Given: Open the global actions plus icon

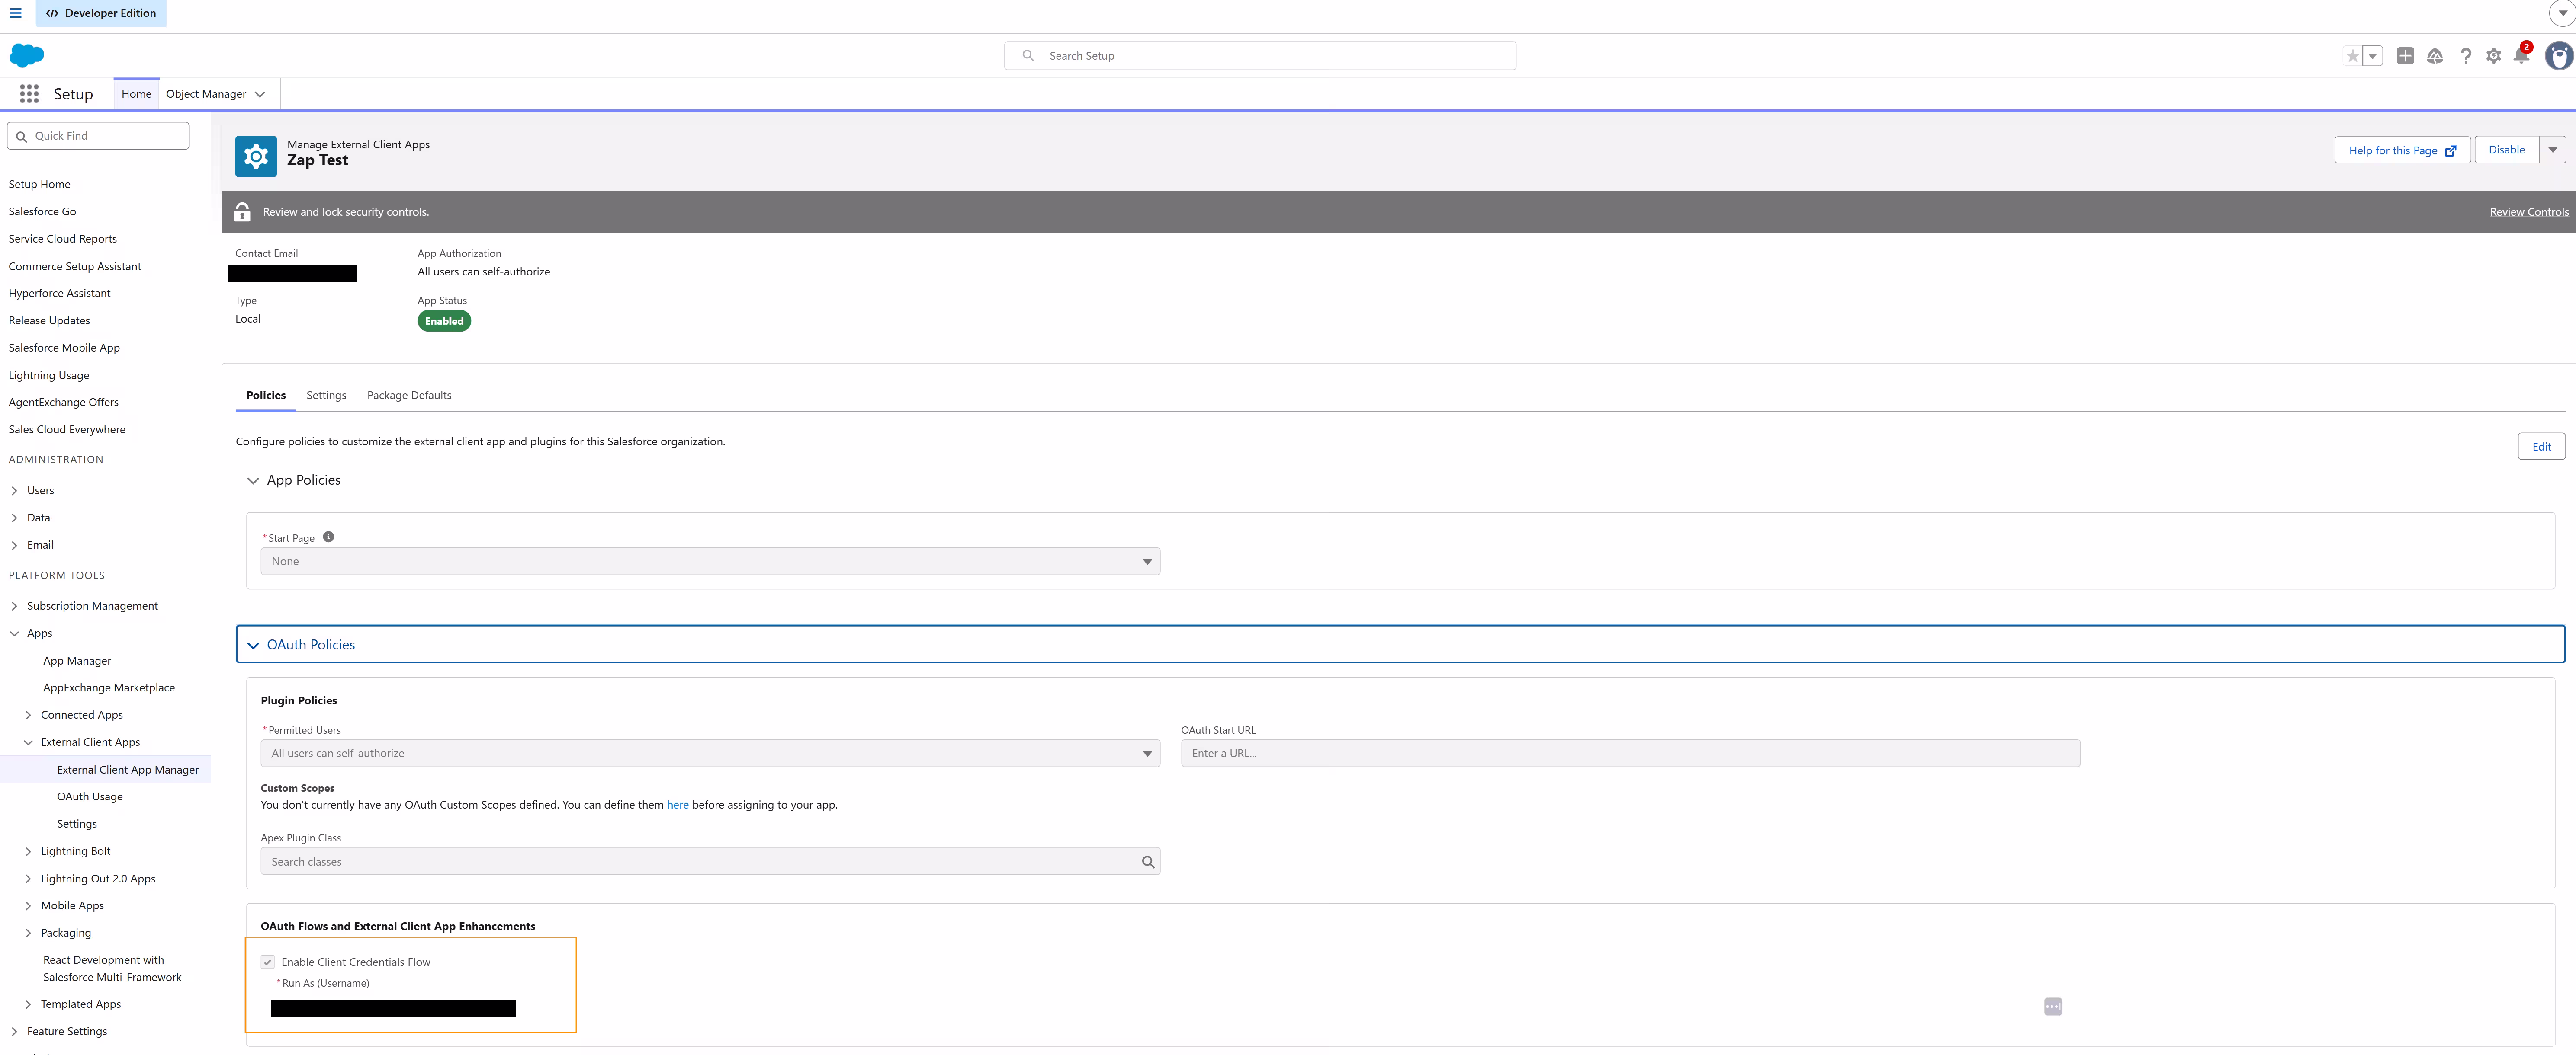Looking at the screenshot, I should tap(2405, 56).
